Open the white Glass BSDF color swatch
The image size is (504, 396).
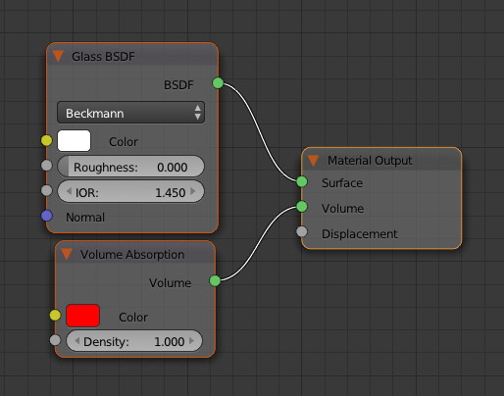point(74,141)
